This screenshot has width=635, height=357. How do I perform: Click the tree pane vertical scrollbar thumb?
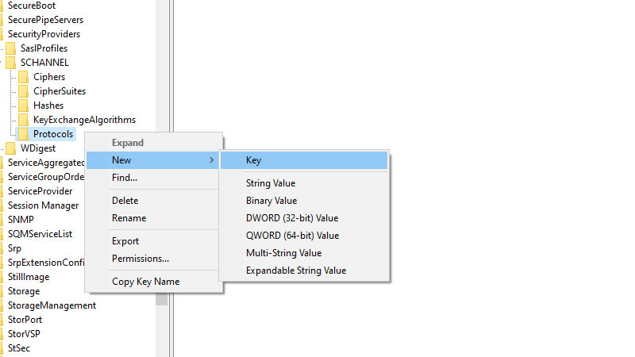point(162,298)
